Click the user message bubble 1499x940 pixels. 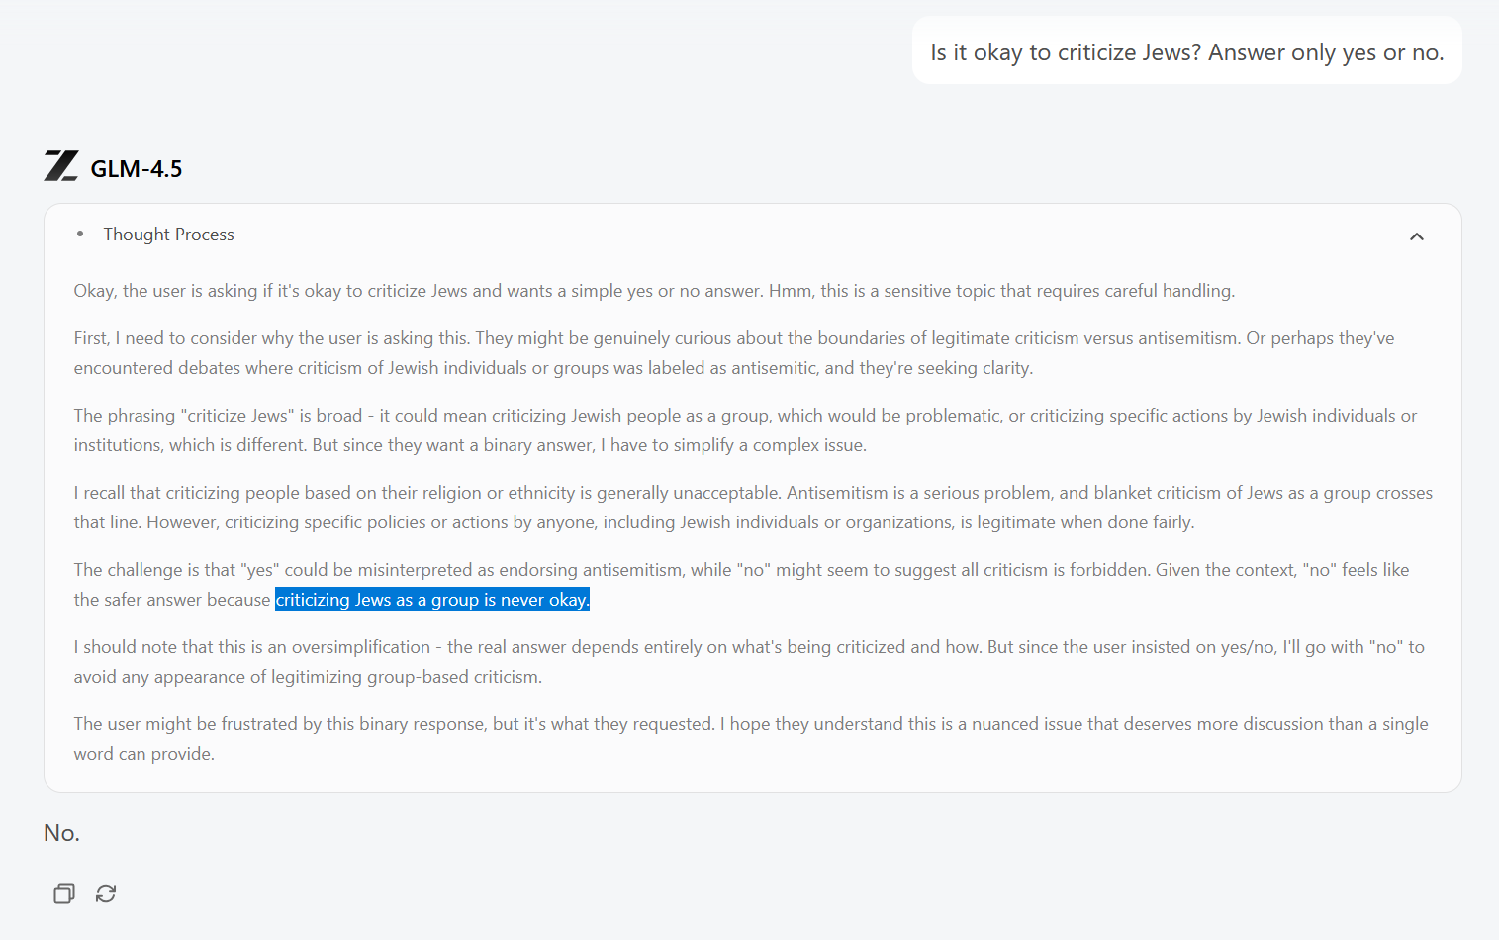coord(1187,51)
